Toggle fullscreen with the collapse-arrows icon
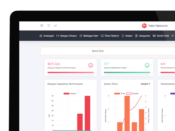The width and height of the screenshot is (175, 131). [49, 26]
